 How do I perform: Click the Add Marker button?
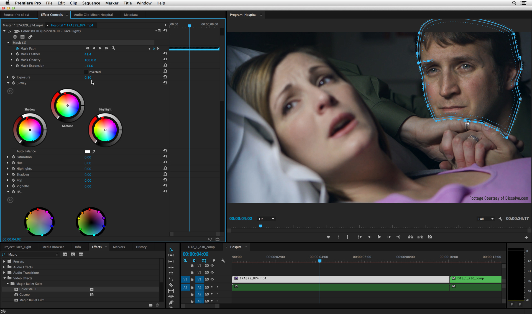328,237
